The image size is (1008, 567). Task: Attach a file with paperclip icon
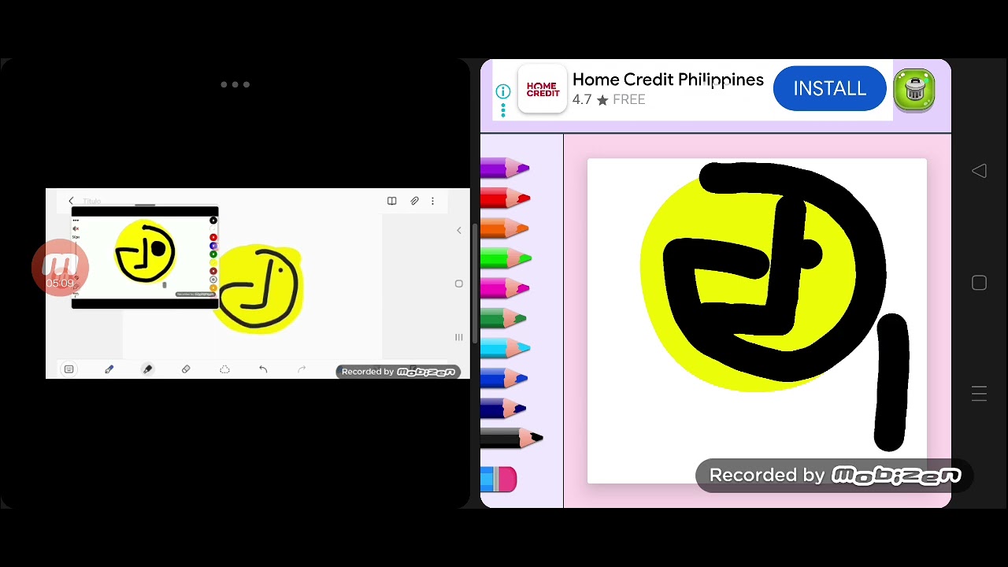click(414, 202)
